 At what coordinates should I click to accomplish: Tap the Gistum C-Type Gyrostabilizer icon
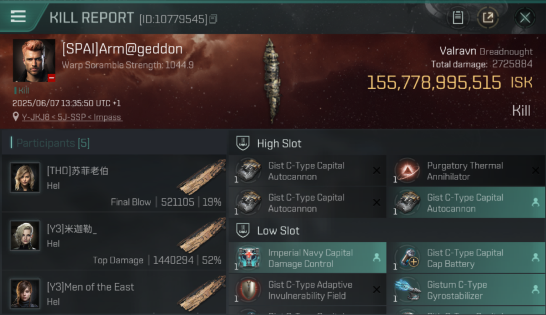(407, 290)
